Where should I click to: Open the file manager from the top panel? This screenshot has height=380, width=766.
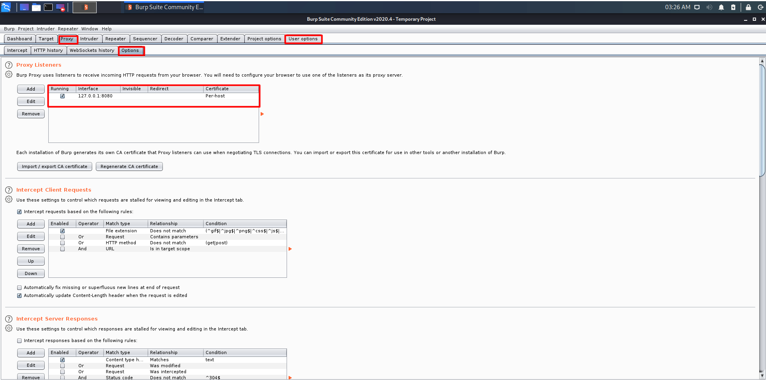coord(36,7)
